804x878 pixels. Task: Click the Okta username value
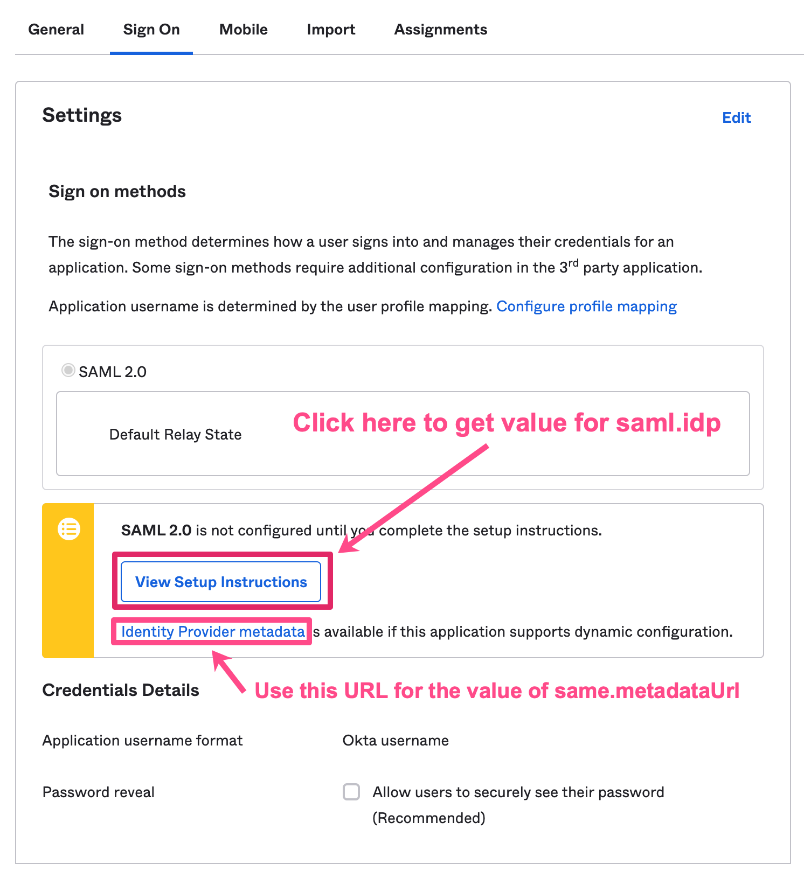[x=396, y=741]
